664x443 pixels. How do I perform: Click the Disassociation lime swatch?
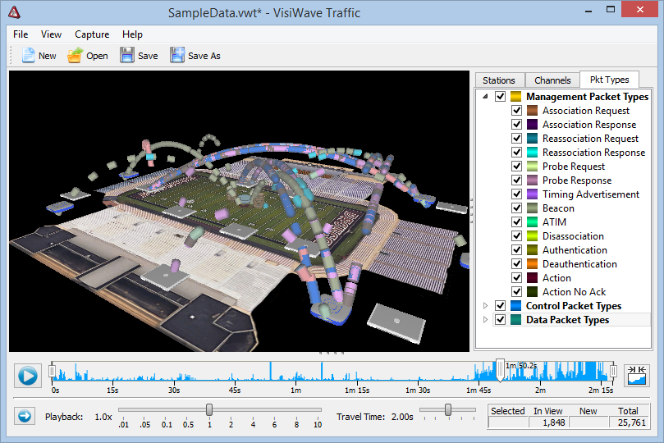532,236
